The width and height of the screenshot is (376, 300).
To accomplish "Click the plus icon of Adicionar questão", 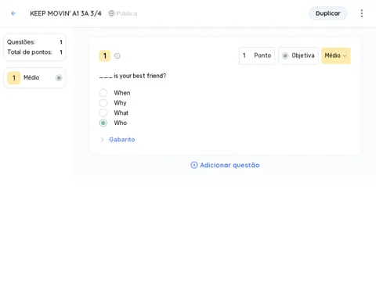I will pyautogui.click(x=194, y=165).
